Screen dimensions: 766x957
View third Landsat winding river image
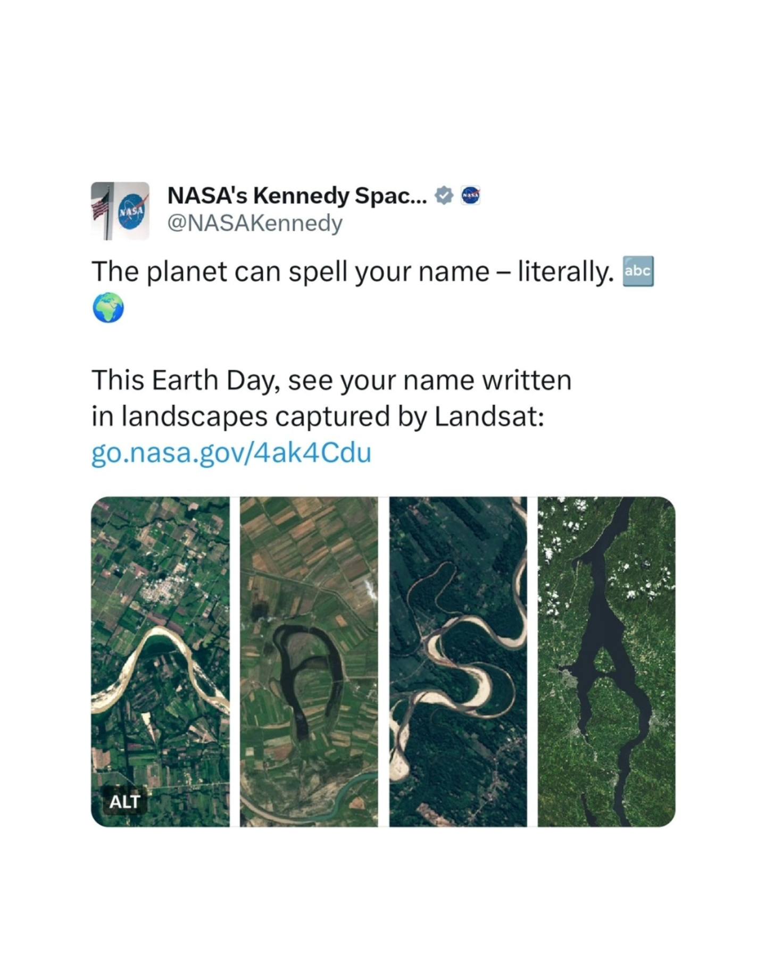click(x=458, y=661)
